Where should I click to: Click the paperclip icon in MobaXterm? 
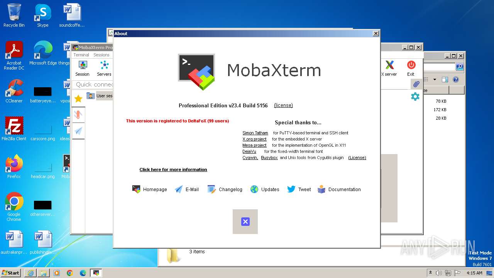416,84
